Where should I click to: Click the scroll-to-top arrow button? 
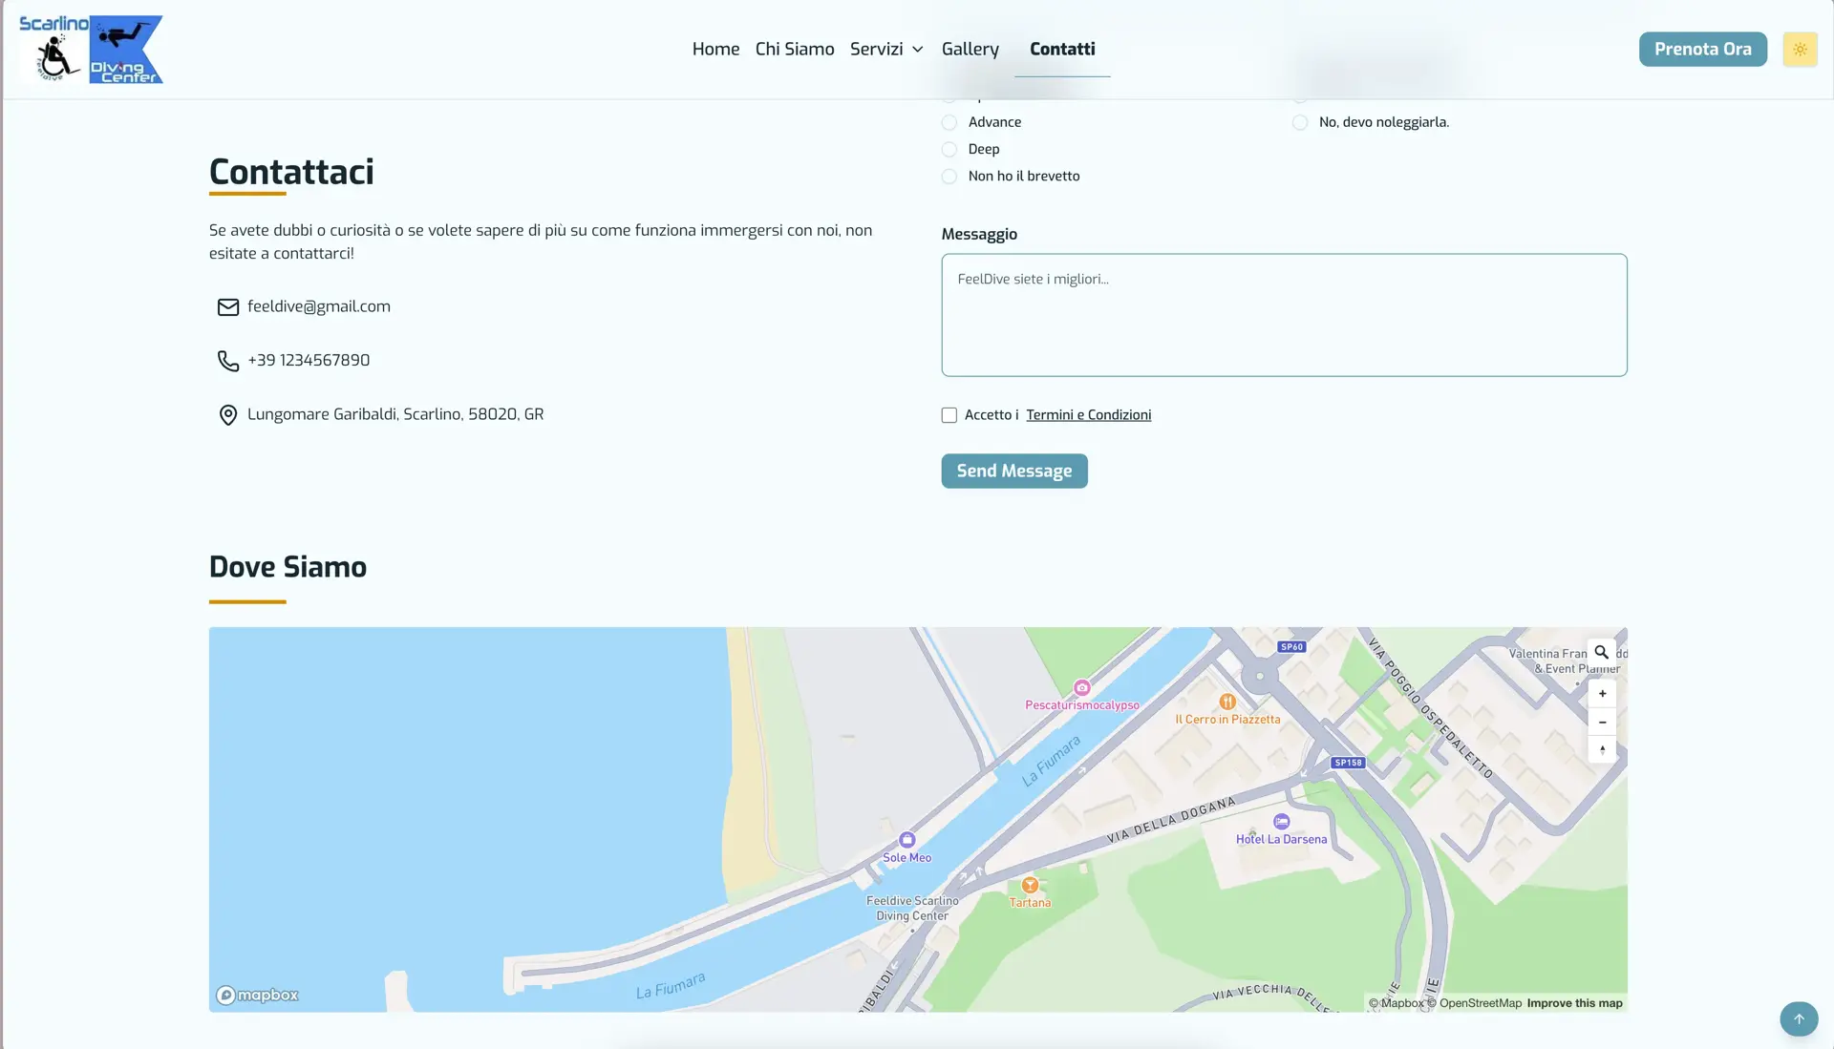pyautogui.click(x=1798, y=1018)
